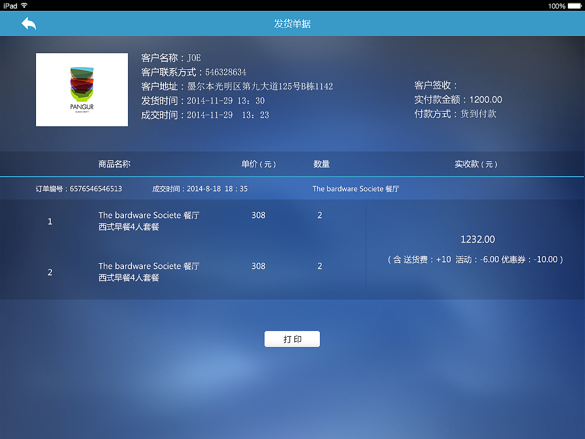Click the 打印 print button

tap(292, 339)
